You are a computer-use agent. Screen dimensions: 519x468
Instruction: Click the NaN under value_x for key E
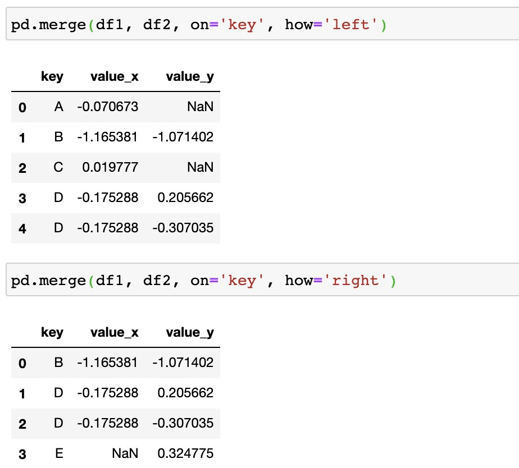pos(125,453)
